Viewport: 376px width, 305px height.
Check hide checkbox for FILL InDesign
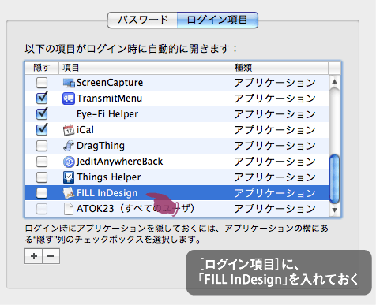click(x=42, y=193)
